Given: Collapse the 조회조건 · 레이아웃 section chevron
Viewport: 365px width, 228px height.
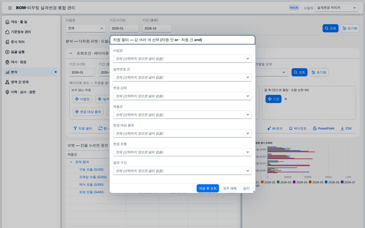Looking at the screenshot, I should (x=71, y=53).
